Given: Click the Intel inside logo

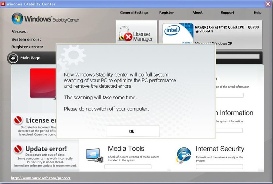Looking at the screenshot, I should (x=177, y=33).
